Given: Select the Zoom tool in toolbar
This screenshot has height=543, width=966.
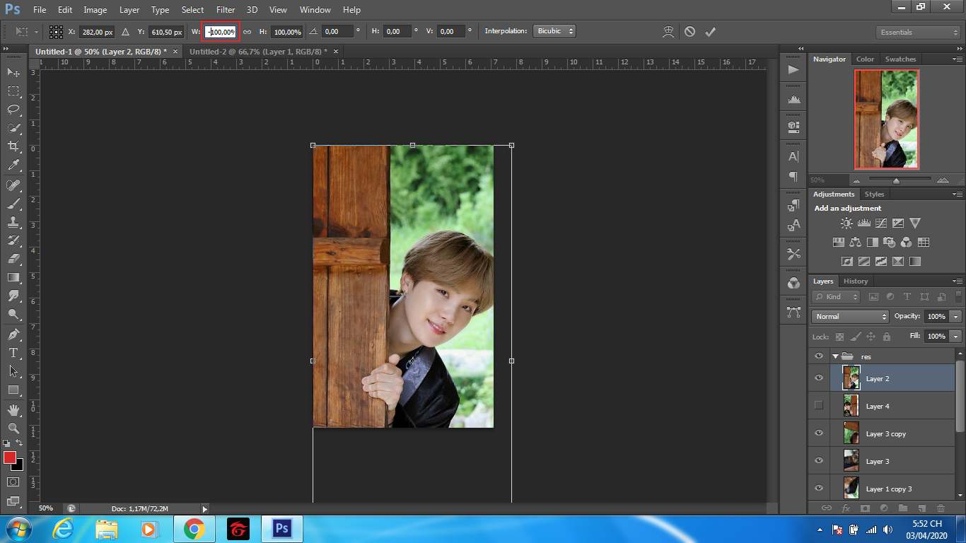Looking at the screenshot, I should pos(13,428).
